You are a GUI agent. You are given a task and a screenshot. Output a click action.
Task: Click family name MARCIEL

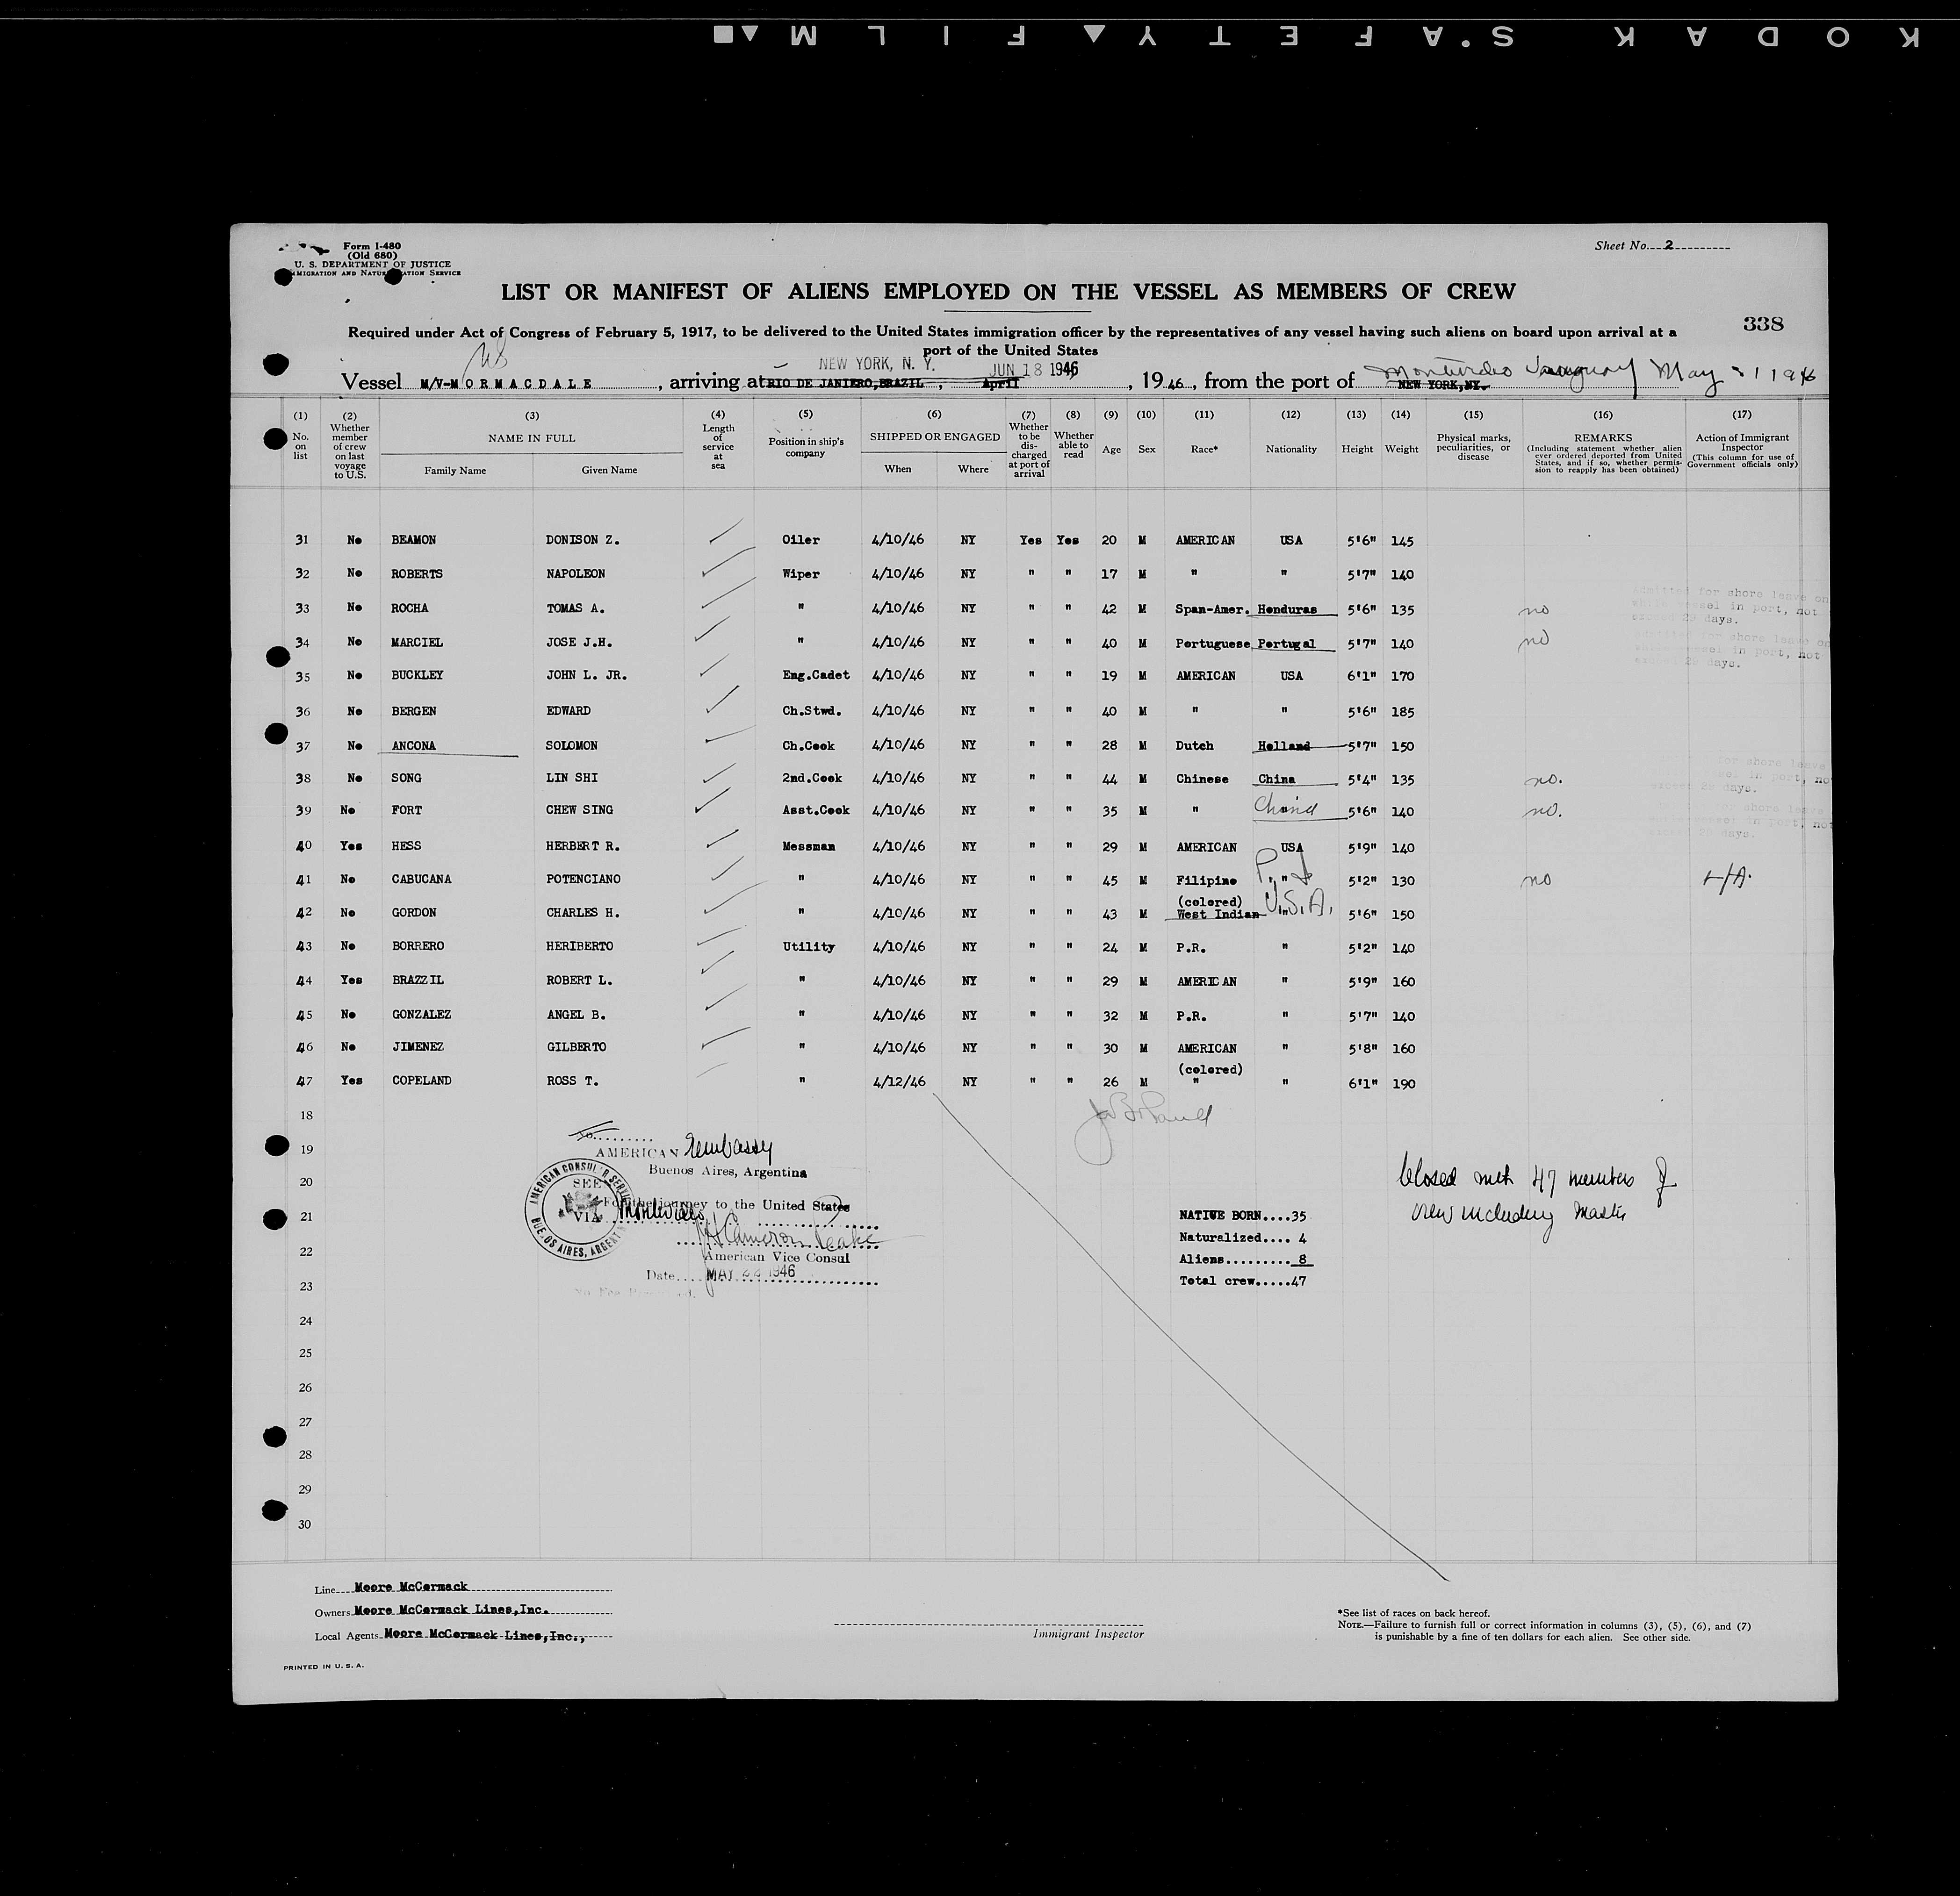(x=416, y=642)
